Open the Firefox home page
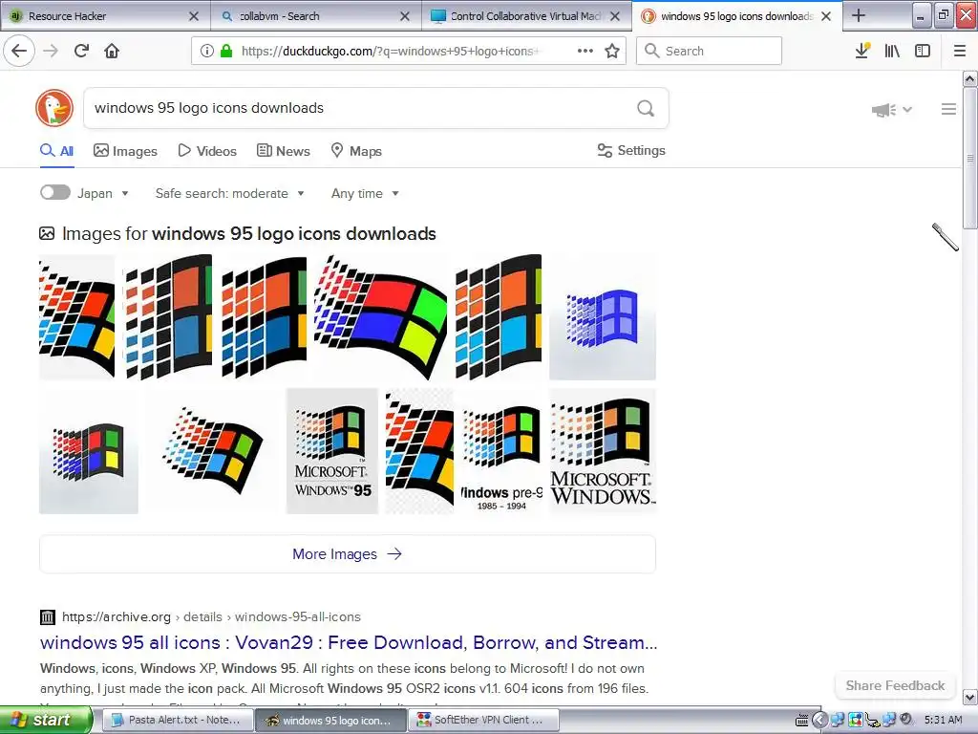This screenshot has width=978, height=734. click(112, 51)
